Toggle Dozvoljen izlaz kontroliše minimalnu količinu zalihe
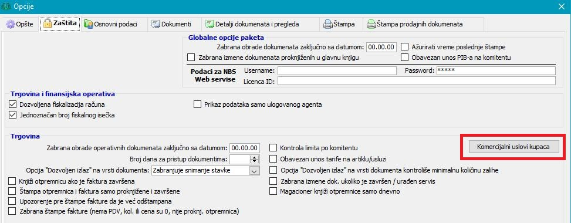Image resolution: width=571 pixels, height=223 pixels. tap(273, 170)
